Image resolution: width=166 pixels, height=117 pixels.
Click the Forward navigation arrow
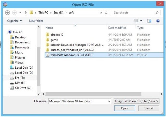(x=15, y=13)
